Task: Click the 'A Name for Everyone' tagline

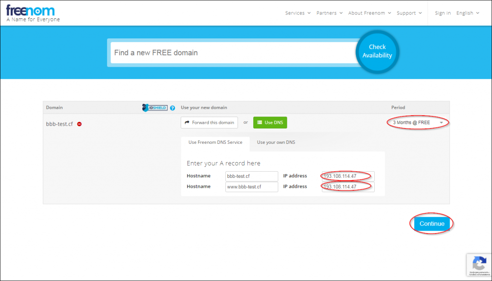Action: coord(33,20)
